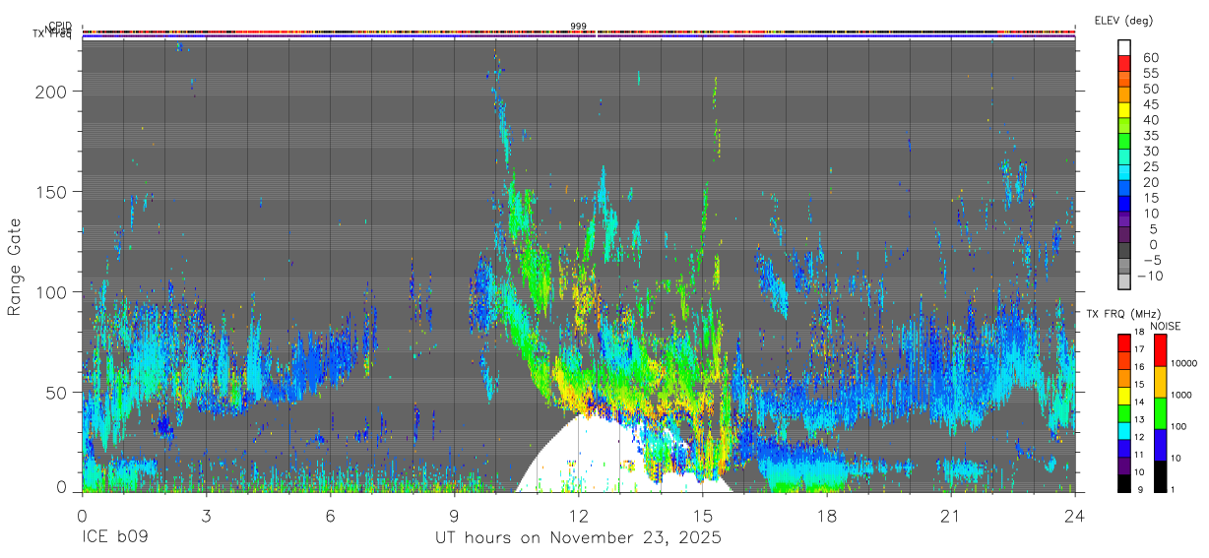Select yellow ELEV swatch next to 40
Screen dimensions: 1209x558
[x=1123, y=109]
